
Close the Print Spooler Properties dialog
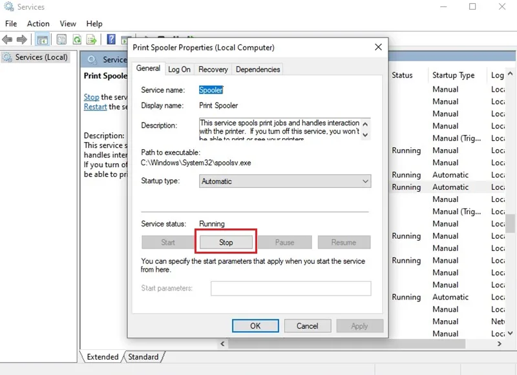pos(378,47)
